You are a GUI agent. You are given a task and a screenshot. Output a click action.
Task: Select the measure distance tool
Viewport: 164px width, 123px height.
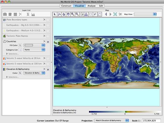[x=86, y=14]
